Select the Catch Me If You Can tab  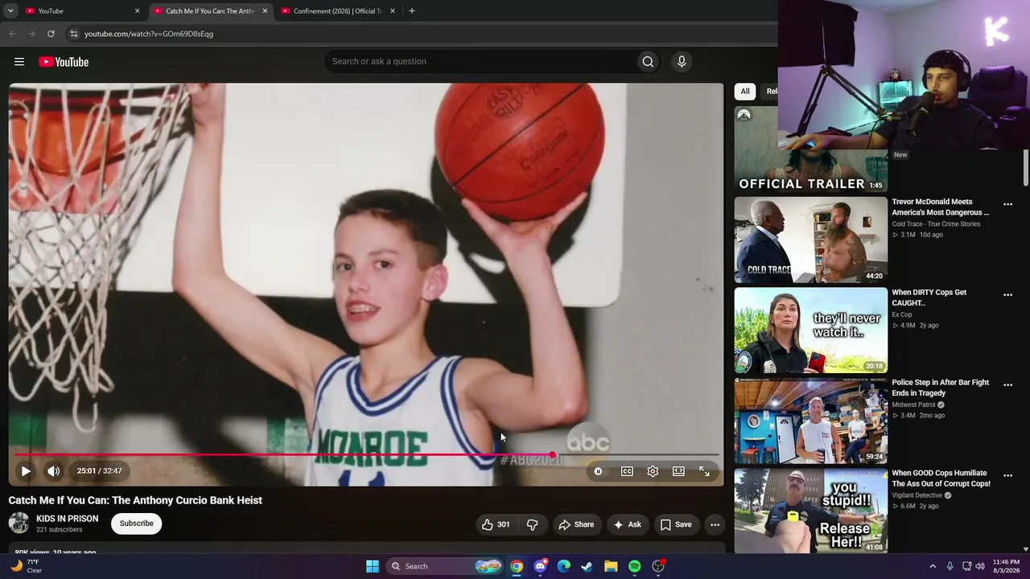[x=211, y=11]
